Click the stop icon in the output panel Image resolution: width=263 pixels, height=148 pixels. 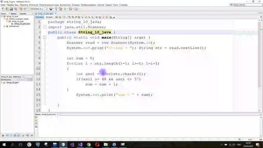(x=36, y=123)
